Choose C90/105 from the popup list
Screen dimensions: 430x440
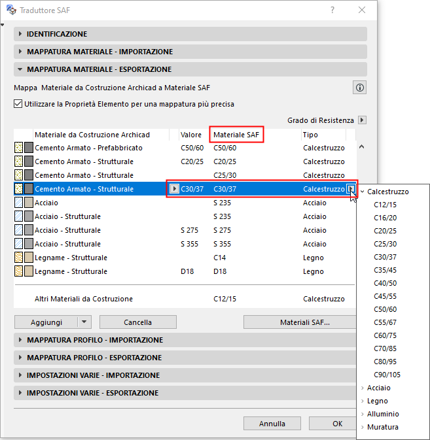(x=387, y=375)
